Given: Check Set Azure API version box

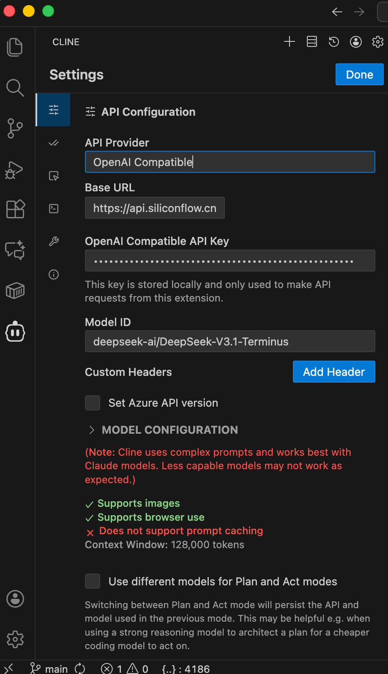Looking at the screenshot, I should click(93, 403).
